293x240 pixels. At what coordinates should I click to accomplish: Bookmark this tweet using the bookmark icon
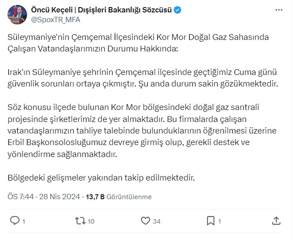click(x=211, y=220)
